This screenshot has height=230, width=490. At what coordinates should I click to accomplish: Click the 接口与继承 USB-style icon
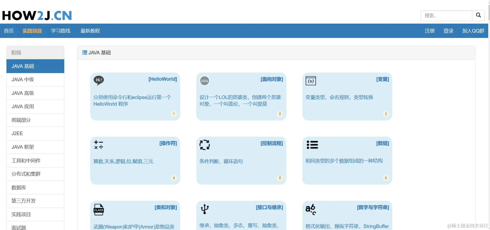(x=205, y=209)
